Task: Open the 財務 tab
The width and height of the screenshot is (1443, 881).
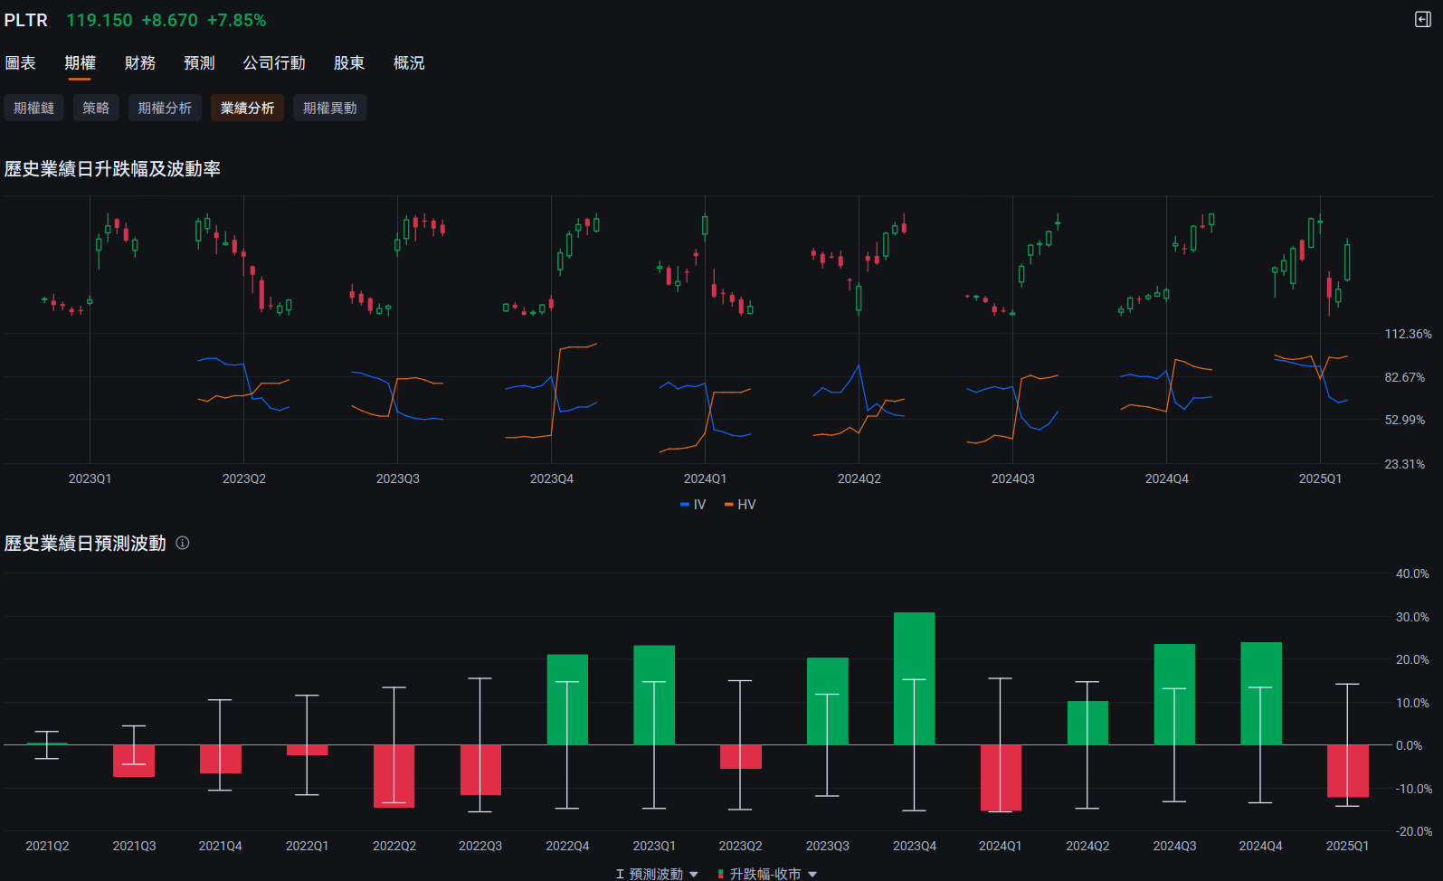Action: [x=139, y=63]
